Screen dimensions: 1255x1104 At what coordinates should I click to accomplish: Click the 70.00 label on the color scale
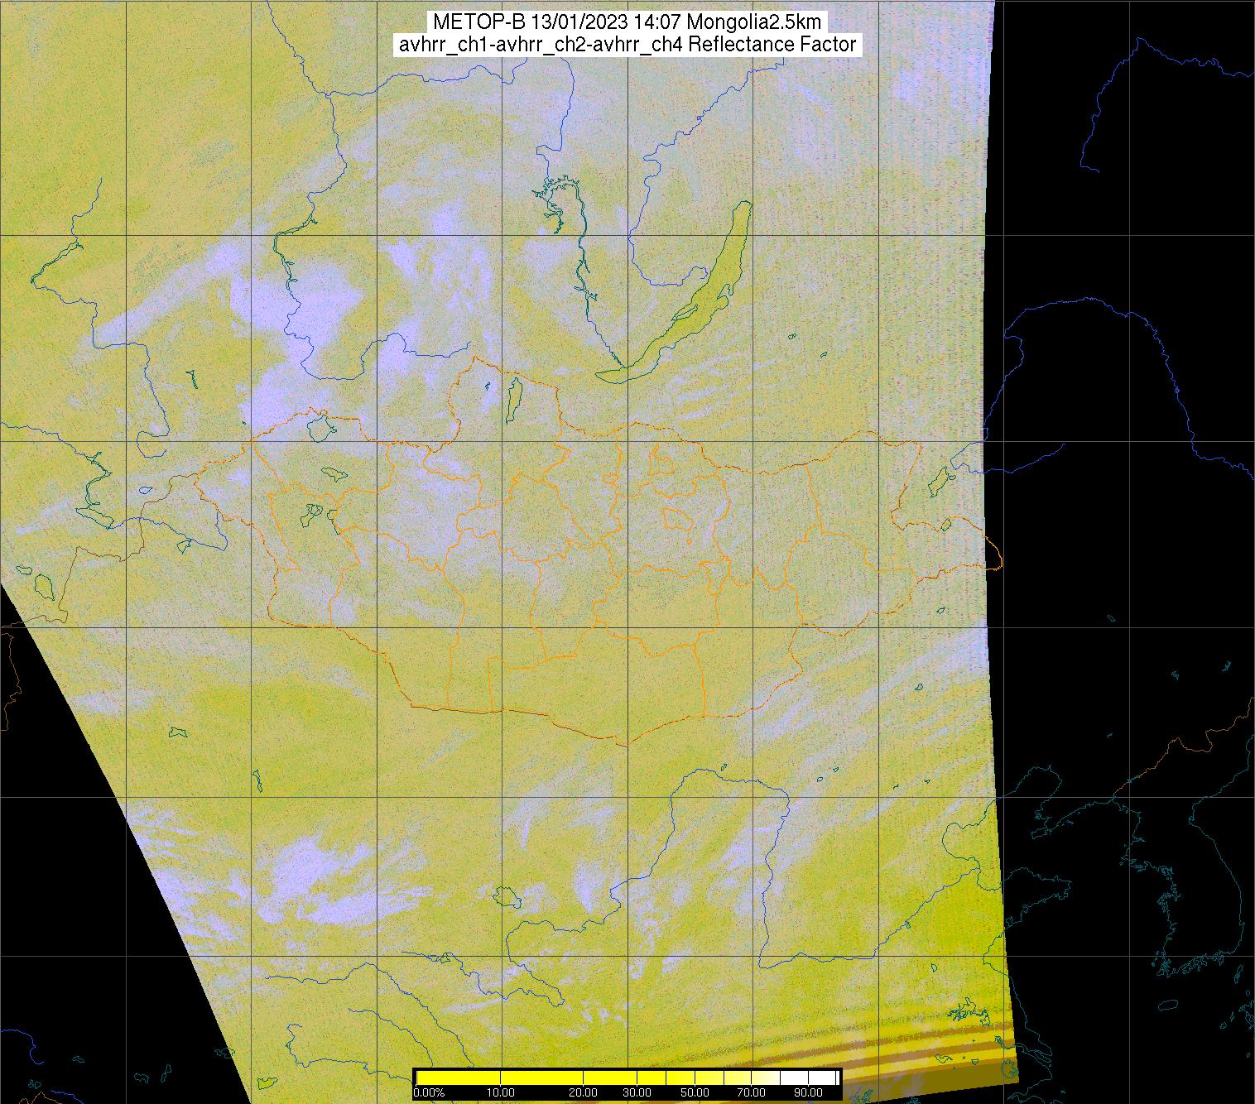751,1092
